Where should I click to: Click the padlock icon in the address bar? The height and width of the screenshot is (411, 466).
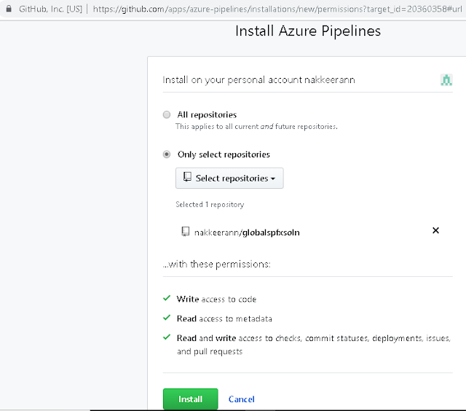tap(9, 9)
